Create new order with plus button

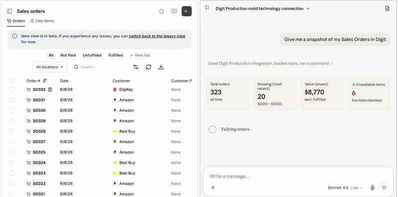[186, 11]
